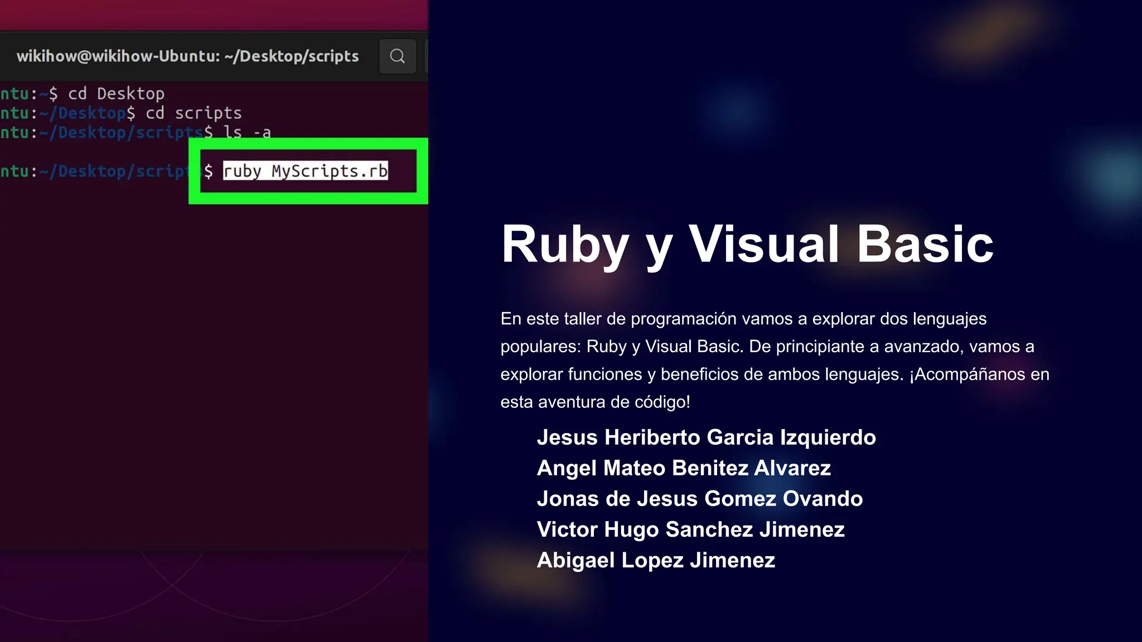Image resolution: width=1142 pixels, height=642 pixels.
Task: Click the highlighted ruby MyScripts.rb command
Action: [305, 171]
